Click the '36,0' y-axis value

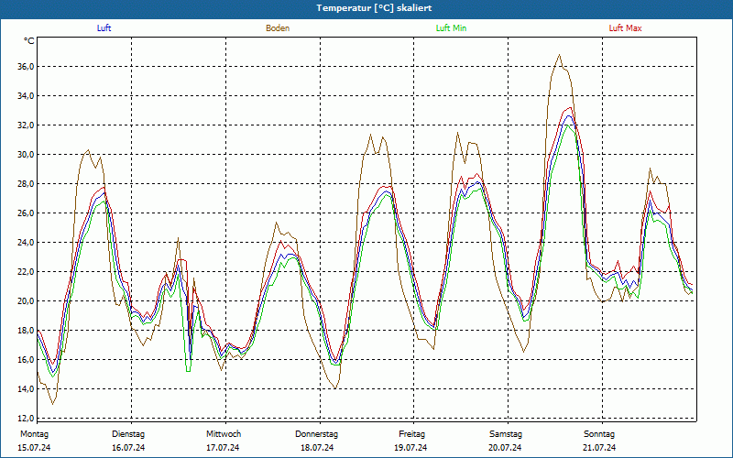click(26, 67)
